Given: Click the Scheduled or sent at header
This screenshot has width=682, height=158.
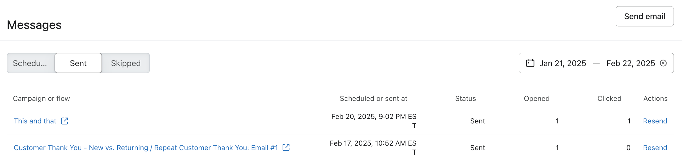Looking at the screenshot, I should point(373,98).
